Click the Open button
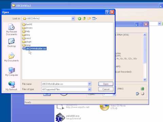This screenshot has width=163, height=122. pos(106,84)
